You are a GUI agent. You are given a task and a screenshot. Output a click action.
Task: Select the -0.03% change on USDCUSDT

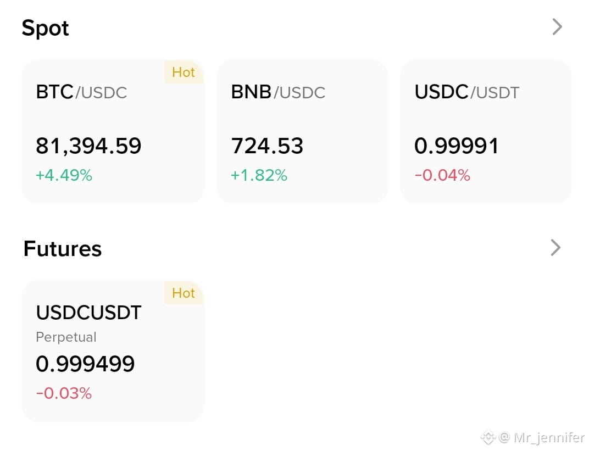[64, 393]
